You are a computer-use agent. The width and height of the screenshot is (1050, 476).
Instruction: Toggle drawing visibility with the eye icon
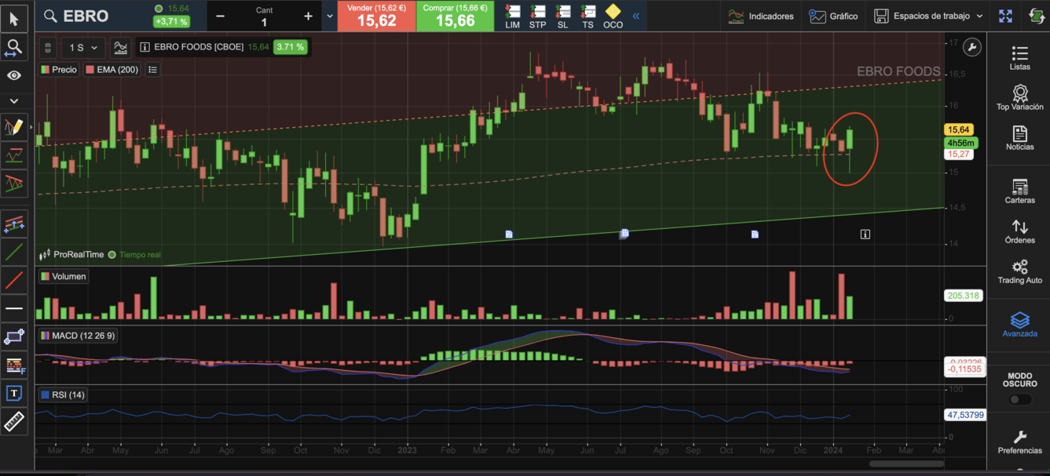point(14,76)
